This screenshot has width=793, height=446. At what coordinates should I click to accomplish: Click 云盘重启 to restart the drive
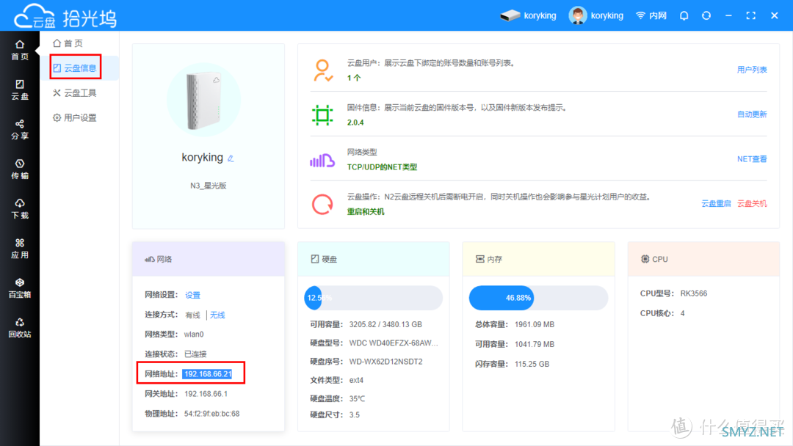tap(716, 203)
